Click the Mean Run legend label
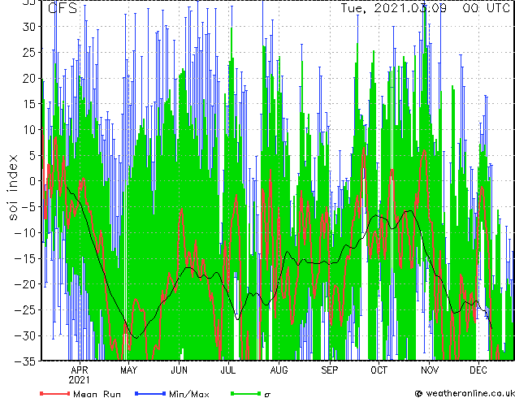This screenshot has height=398, width=515. [x=97, y=394]
